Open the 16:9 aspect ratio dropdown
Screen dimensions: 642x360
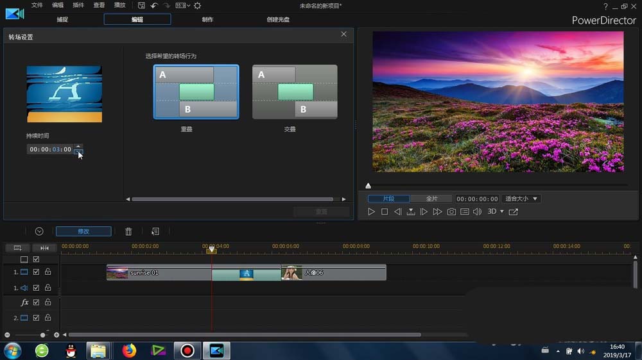182,6
